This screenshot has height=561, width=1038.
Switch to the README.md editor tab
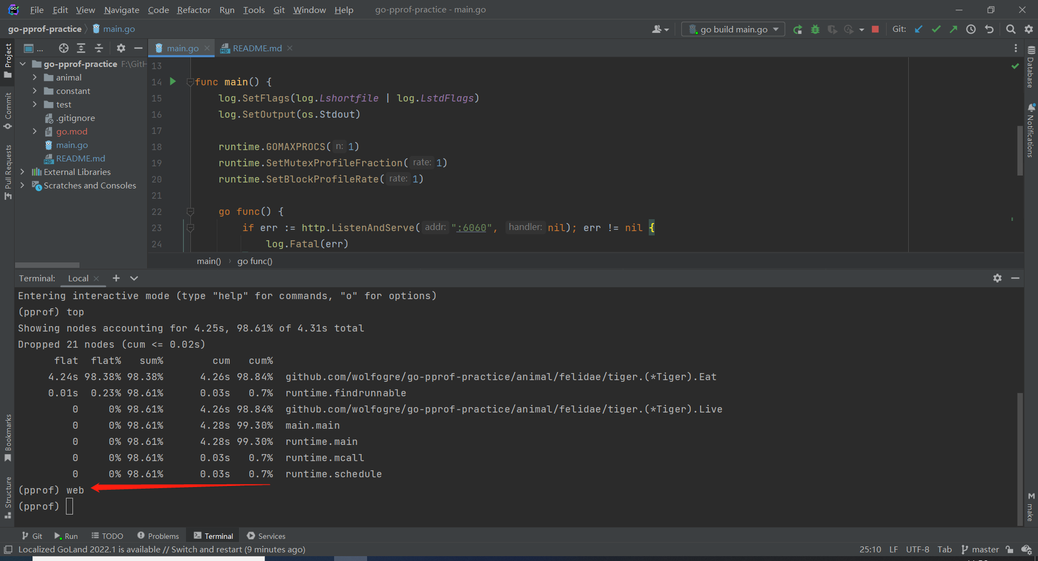[x=257, y=49]
